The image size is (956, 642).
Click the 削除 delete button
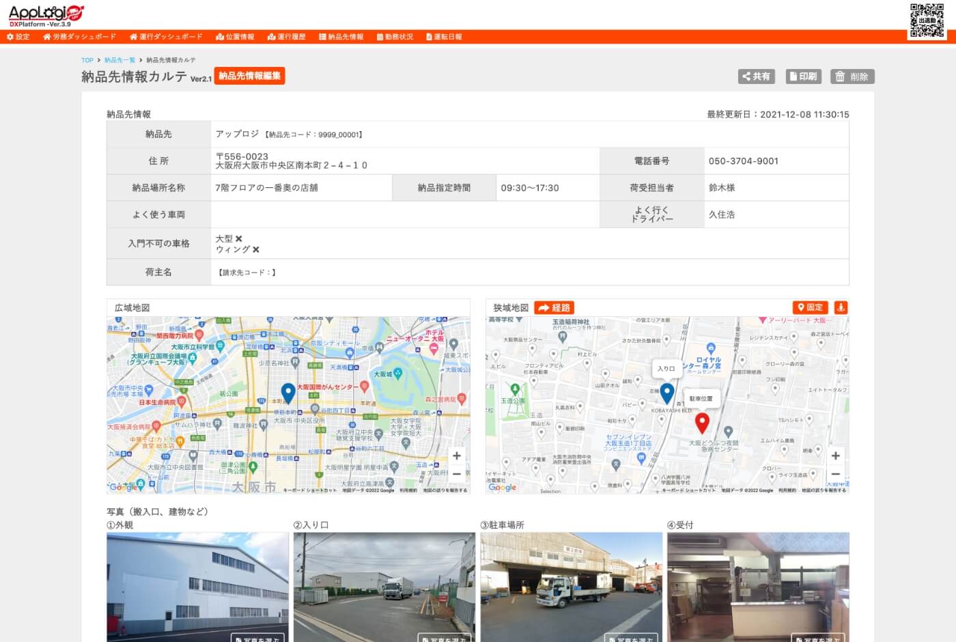[852, 76]
